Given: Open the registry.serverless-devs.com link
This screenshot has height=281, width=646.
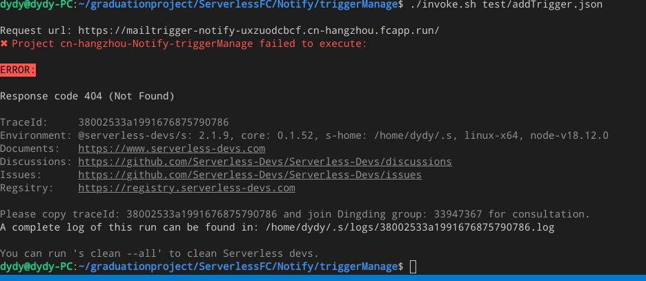Looking at the screenshot, I should coord(186,188).
